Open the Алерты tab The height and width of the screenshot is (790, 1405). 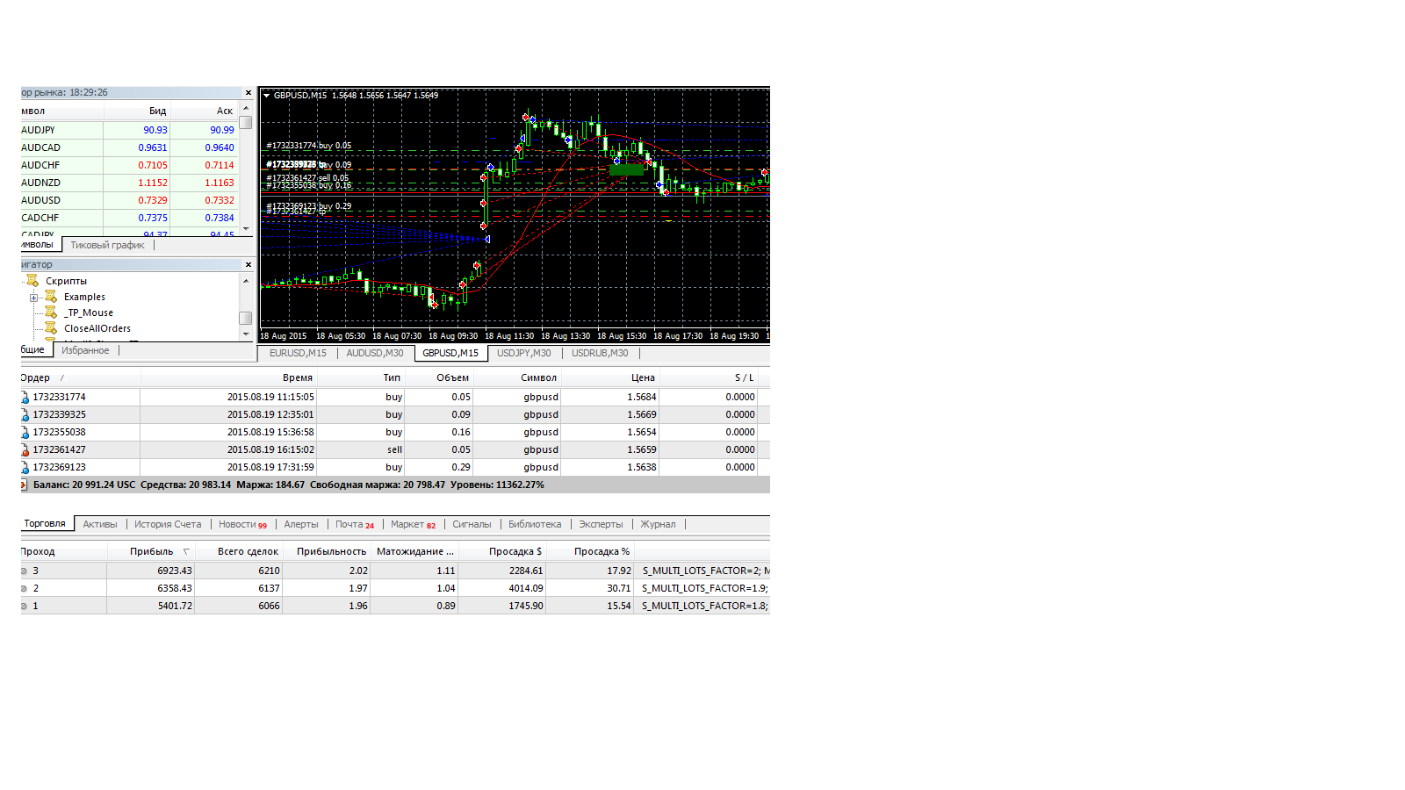pyautogui.click(x=301, y=524)
